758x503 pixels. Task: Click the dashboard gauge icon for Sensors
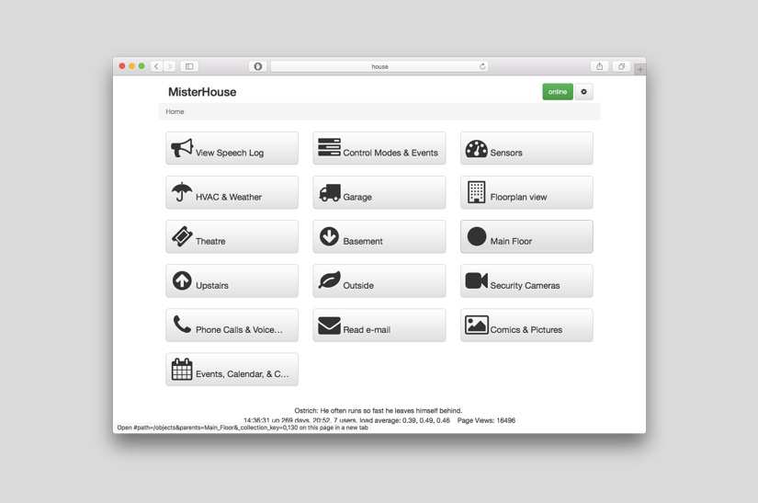[476, 149]
